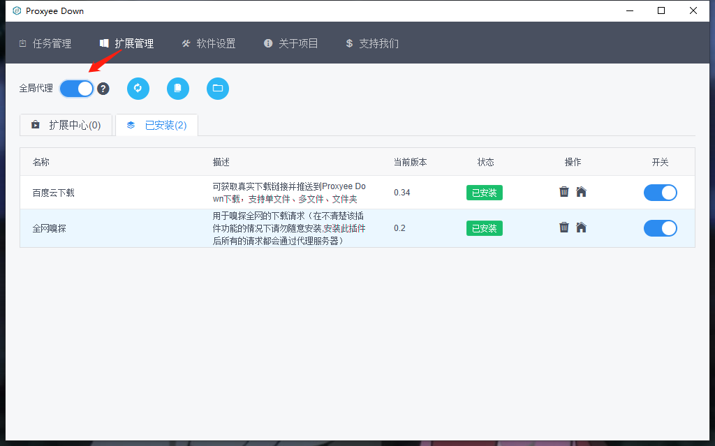Click the help question mark beside 全局代理
Image resolution: width=715 pixels, height=446 pixels.
click(x=103, y=89)
